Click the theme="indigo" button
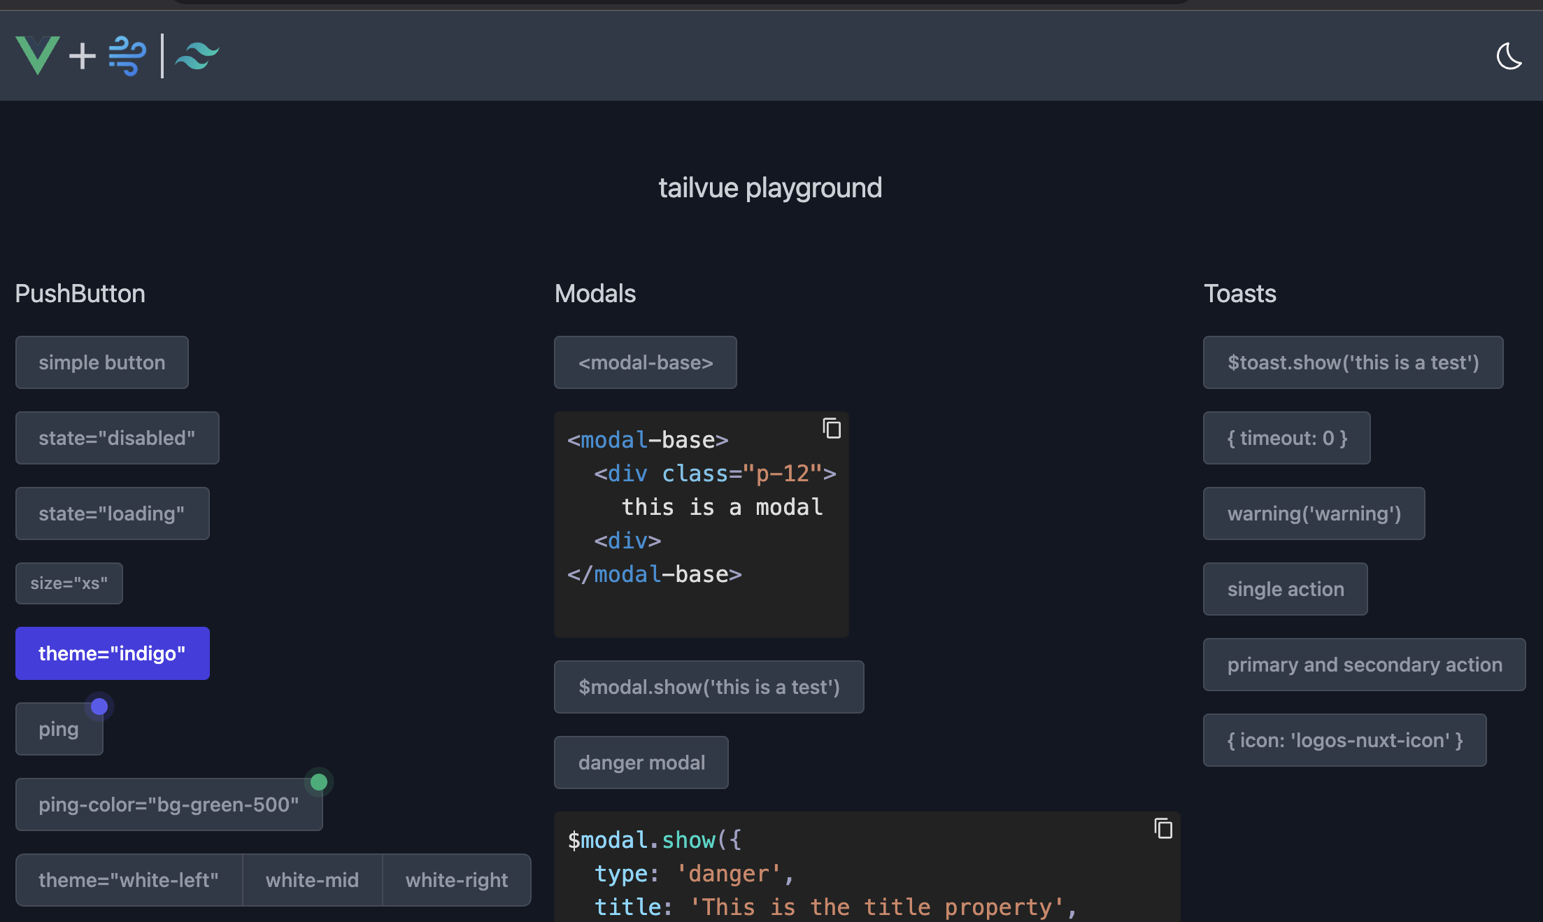Screen dimensions: 1543x922 point(112,653)
